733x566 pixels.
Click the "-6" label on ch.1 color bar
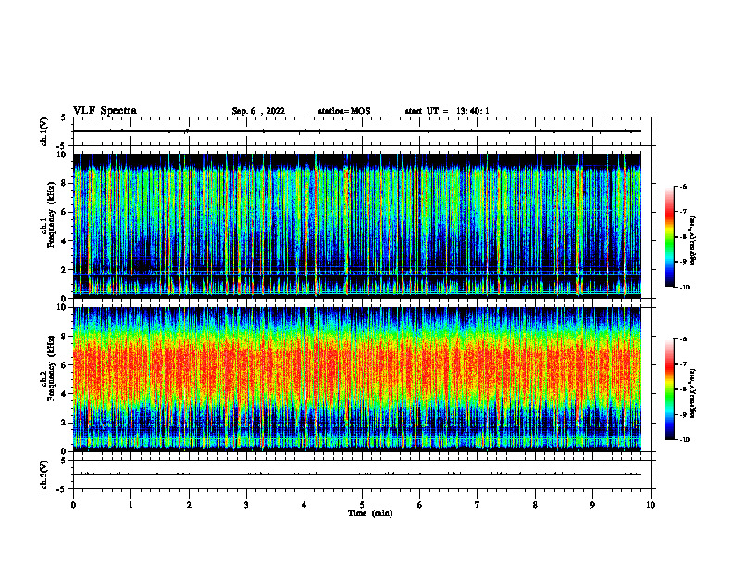683,187
